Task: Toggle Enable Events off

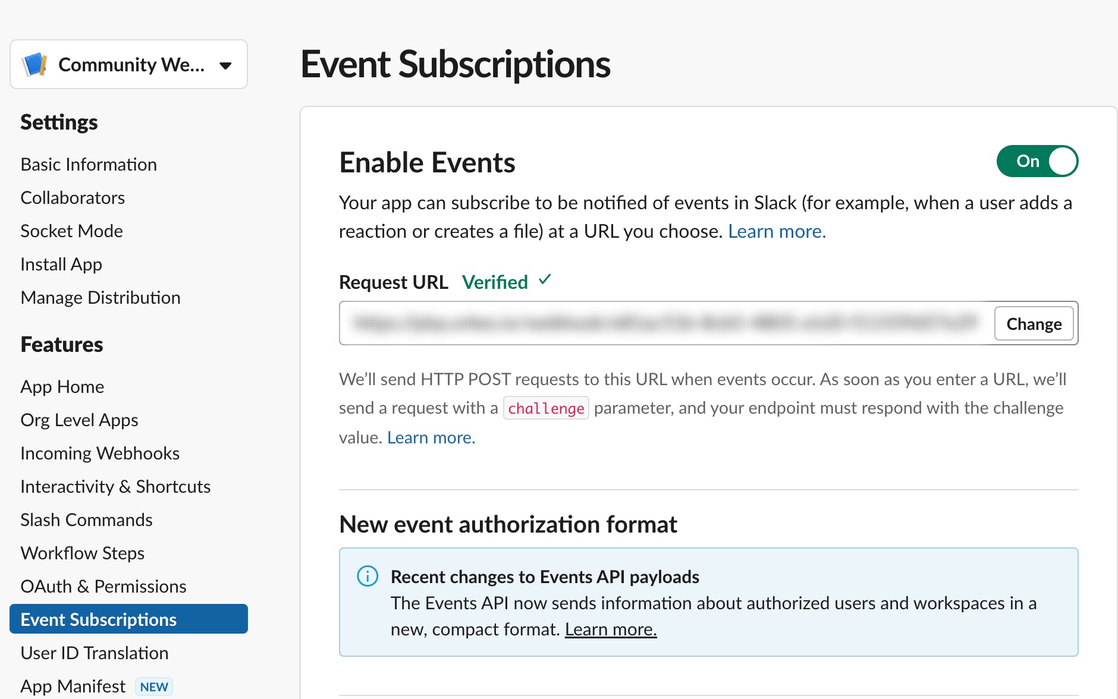Action: (1037, 160)
